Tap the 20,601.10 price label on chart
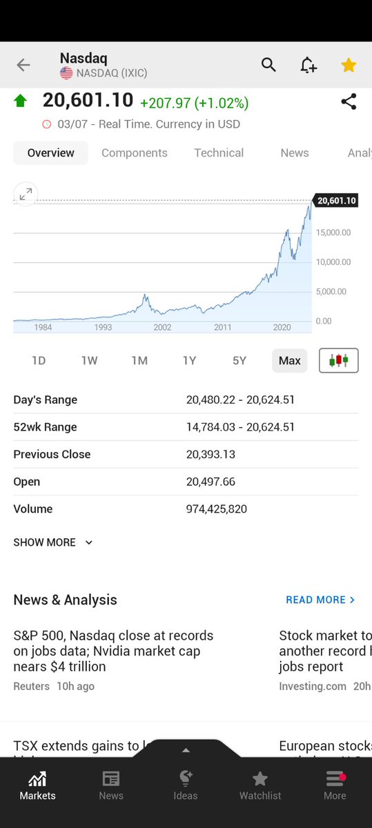The image size is (372, 828). (336, 201)
